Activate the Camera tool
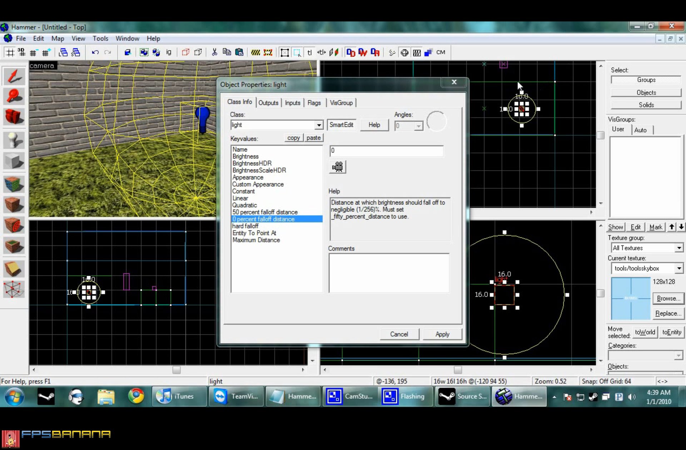This screenshot has width=686, height=450. coord(14,117)
